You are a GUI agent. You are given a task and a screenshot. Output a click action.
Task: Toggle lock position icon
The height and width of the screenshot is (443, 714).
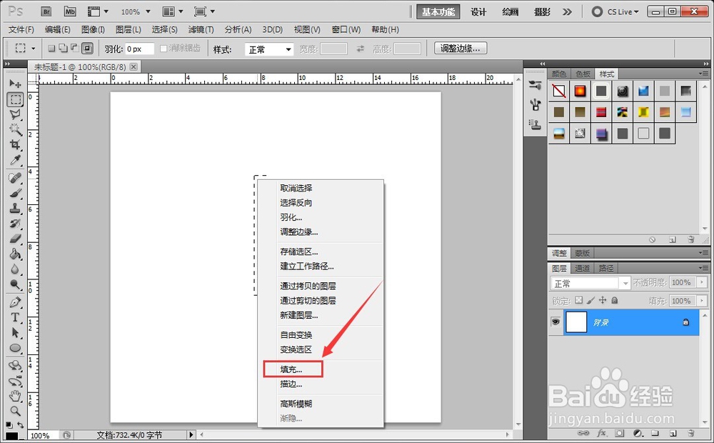click(x=603, y=300)
